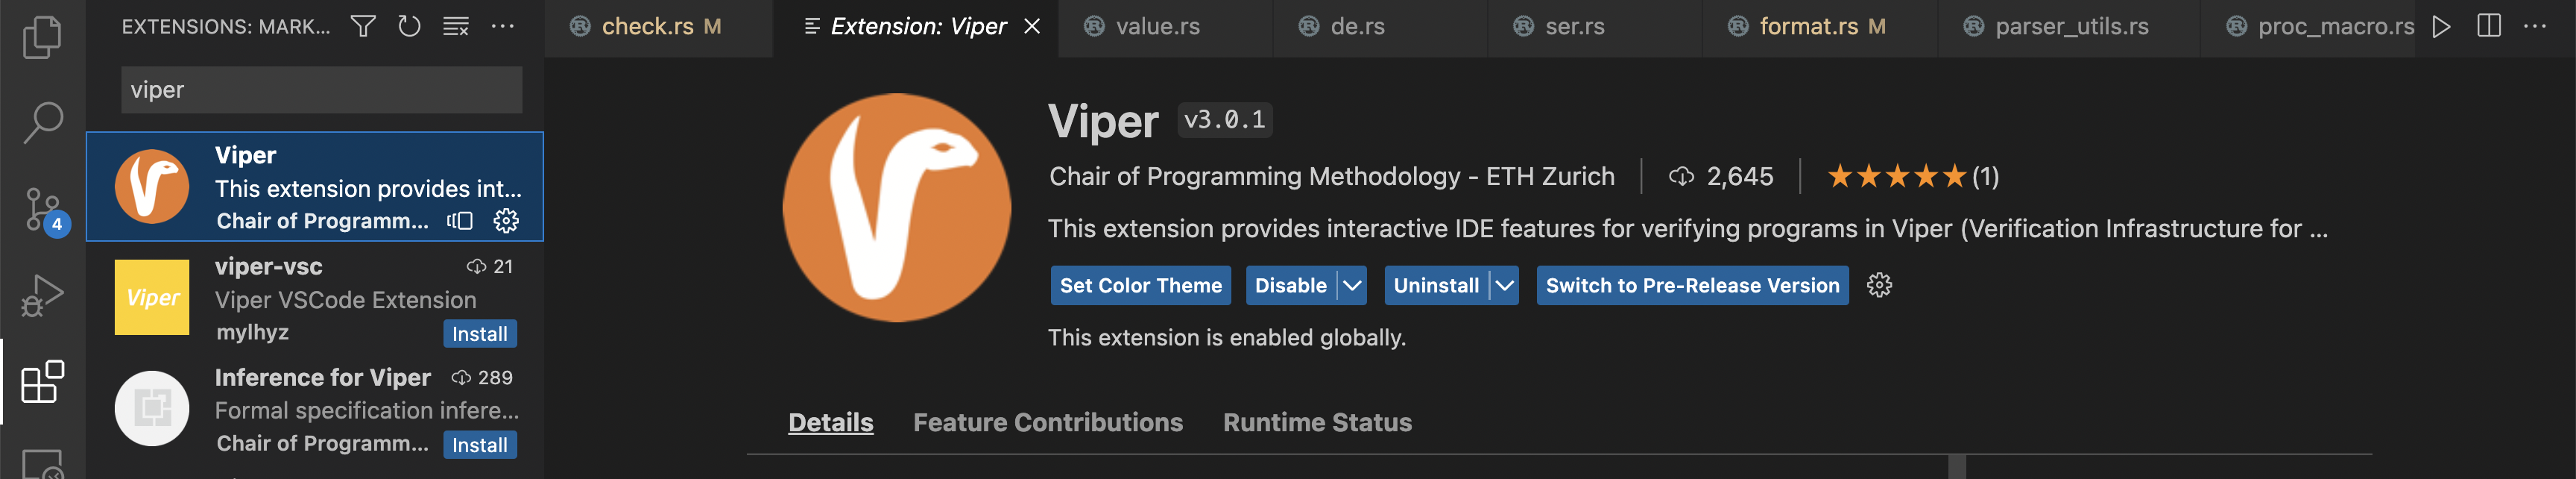Select the viper-vsc row title
The height and width of the screenshot is (479, 2576).
(x=268, y=267)
